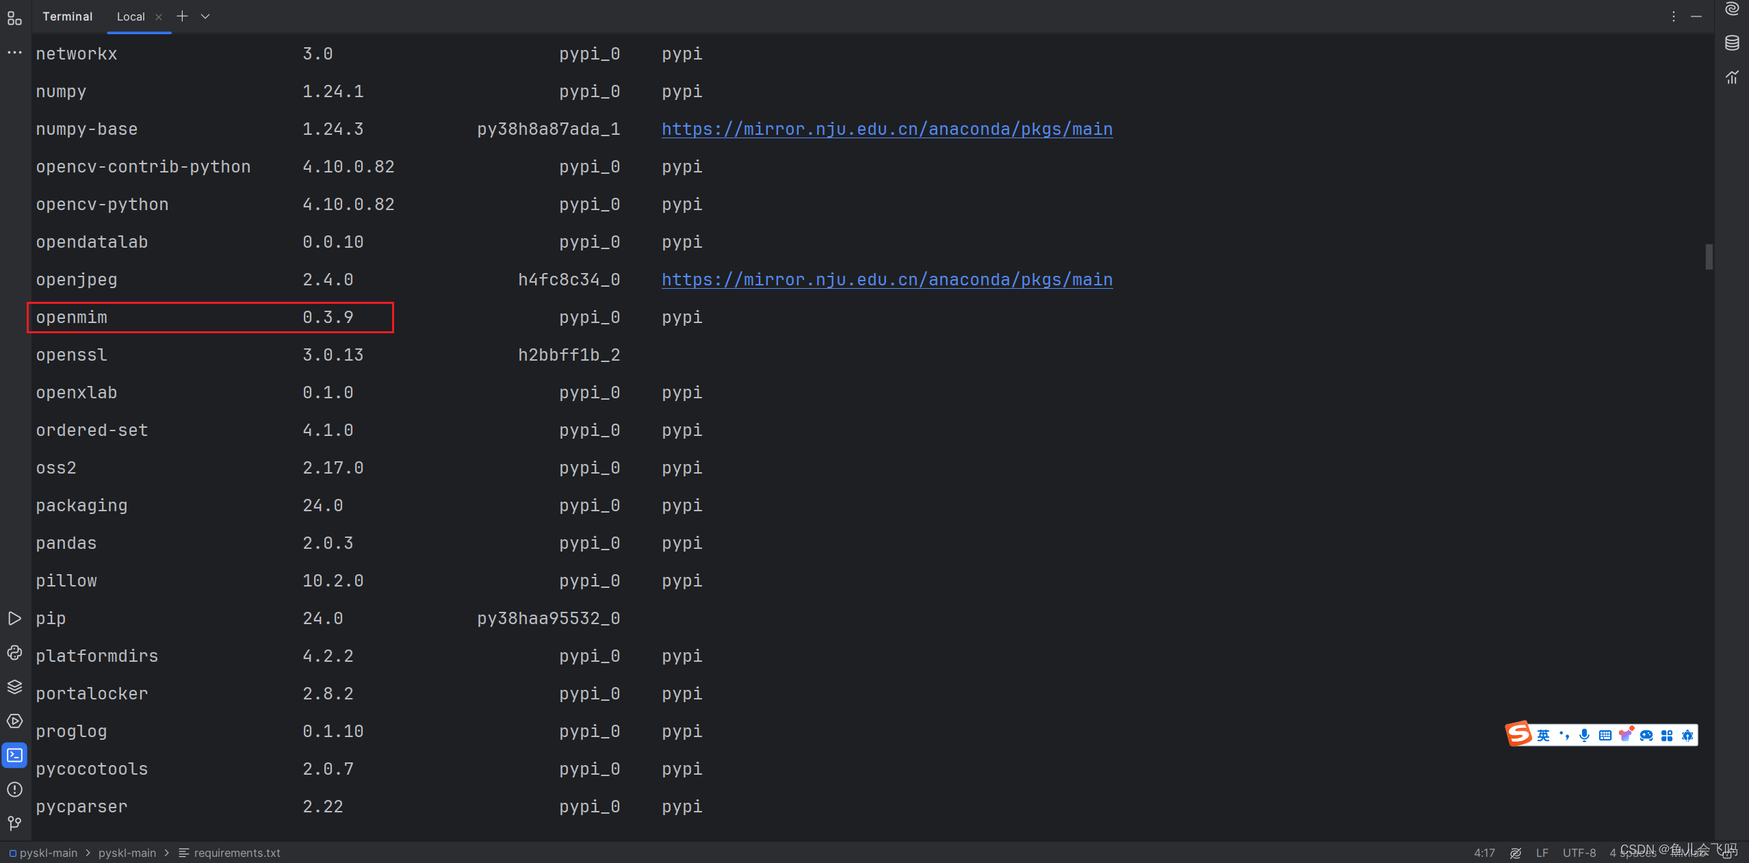Viewport: 1749px width, 863px height.
Task: Open the AI Assistant panel
Action: click(x=1733, y=10)
